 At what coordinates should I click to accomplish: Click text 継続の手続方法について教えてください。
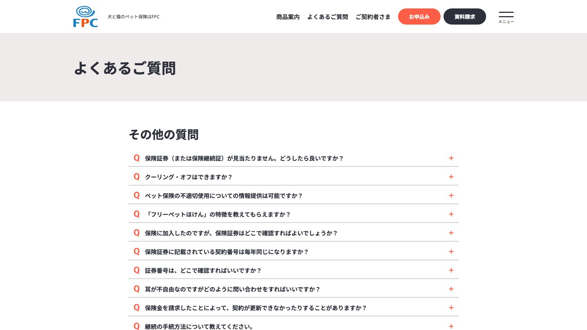[199, 327]
